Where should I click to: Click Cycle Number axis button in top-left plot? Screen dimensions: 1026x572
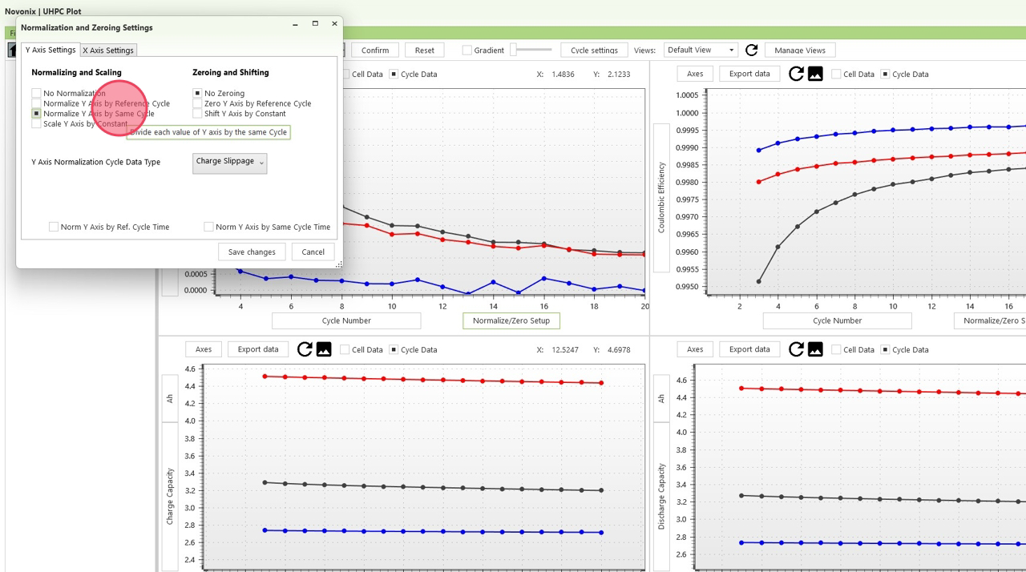click(x=346, y=320)
